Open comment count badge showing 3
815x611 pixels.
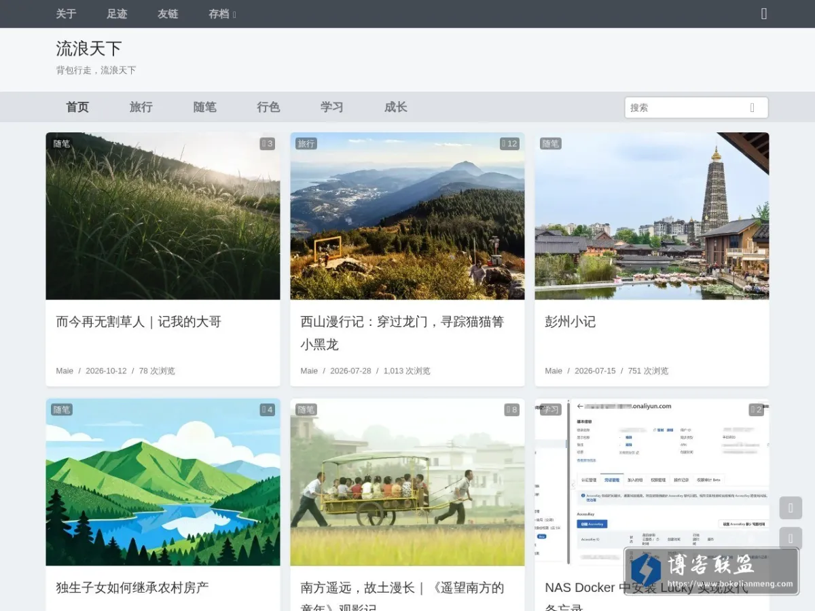click(267, 144)
